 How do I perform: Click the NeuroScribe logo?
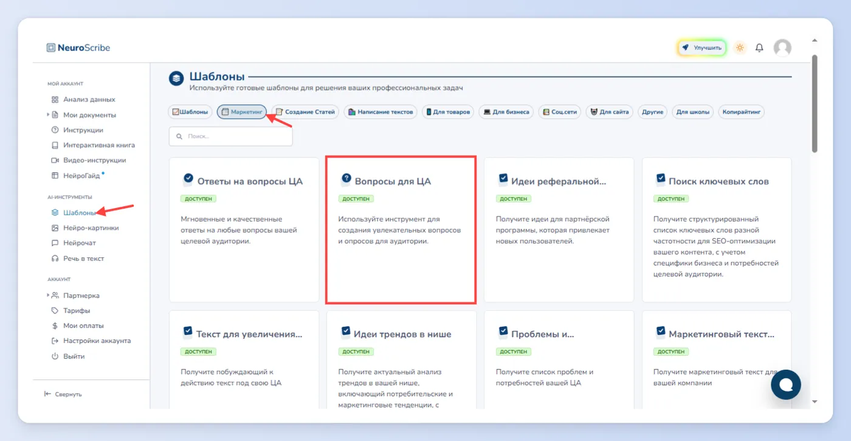(x=78, y=47)
